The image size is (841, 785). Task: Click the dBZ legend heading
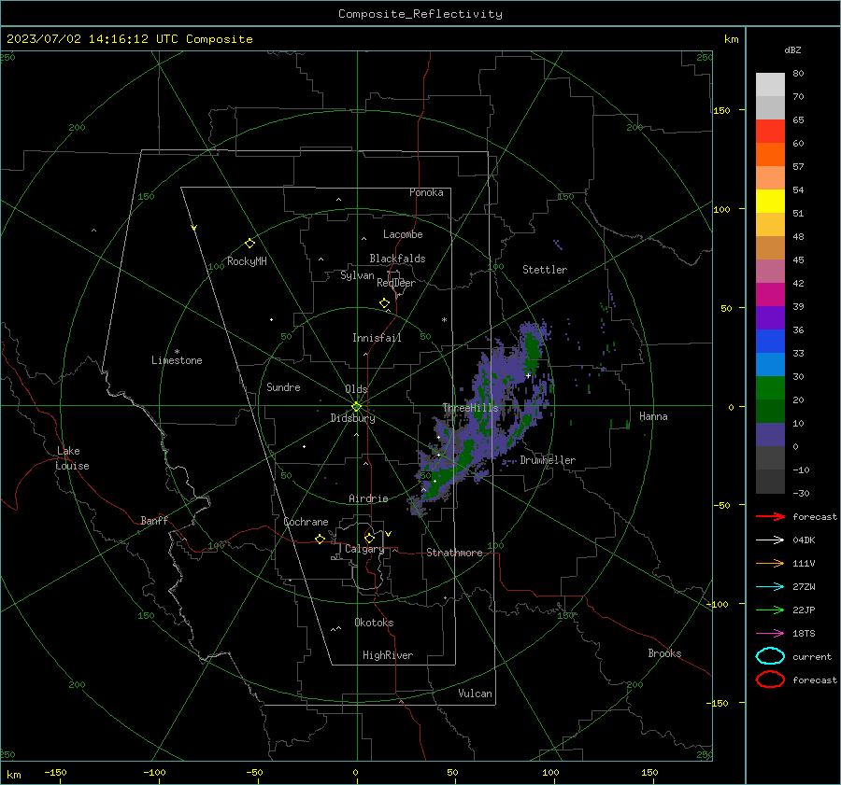coord(792,49)
